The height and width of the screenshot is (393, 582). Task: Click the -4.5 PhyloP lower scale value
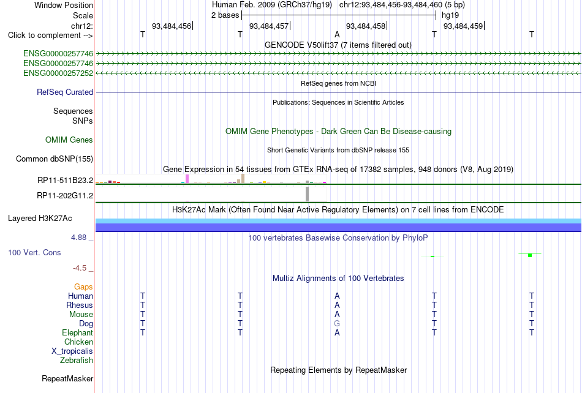tap(80, 268)
